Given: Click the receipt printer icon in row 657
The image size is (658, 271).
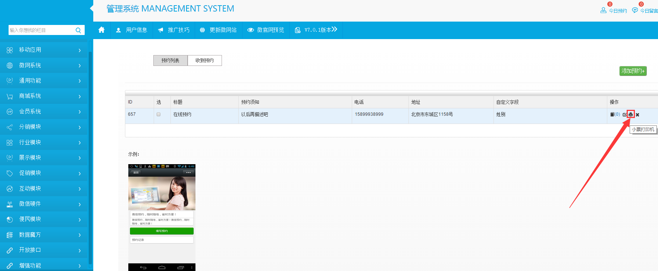Looking at the screenshot, I should pos(630,114).
